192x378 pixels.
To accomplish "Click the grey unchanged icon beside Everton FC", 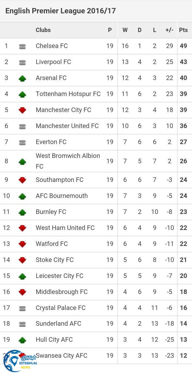I will coord(22,143).
